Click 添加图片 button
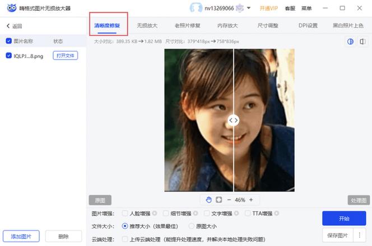 click(x=21, y=236)
